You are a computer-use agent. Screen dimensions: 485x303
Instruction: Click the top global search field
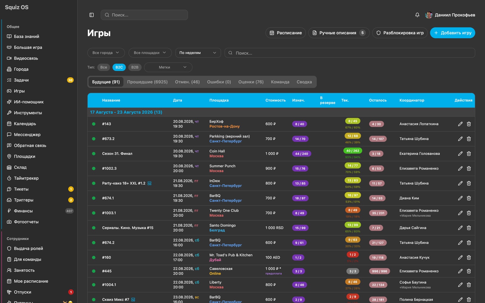[x=144, y=15]
